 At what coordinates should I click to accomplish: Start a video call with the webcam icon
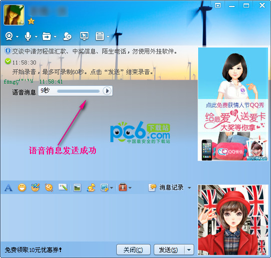(x=9, y=36)
